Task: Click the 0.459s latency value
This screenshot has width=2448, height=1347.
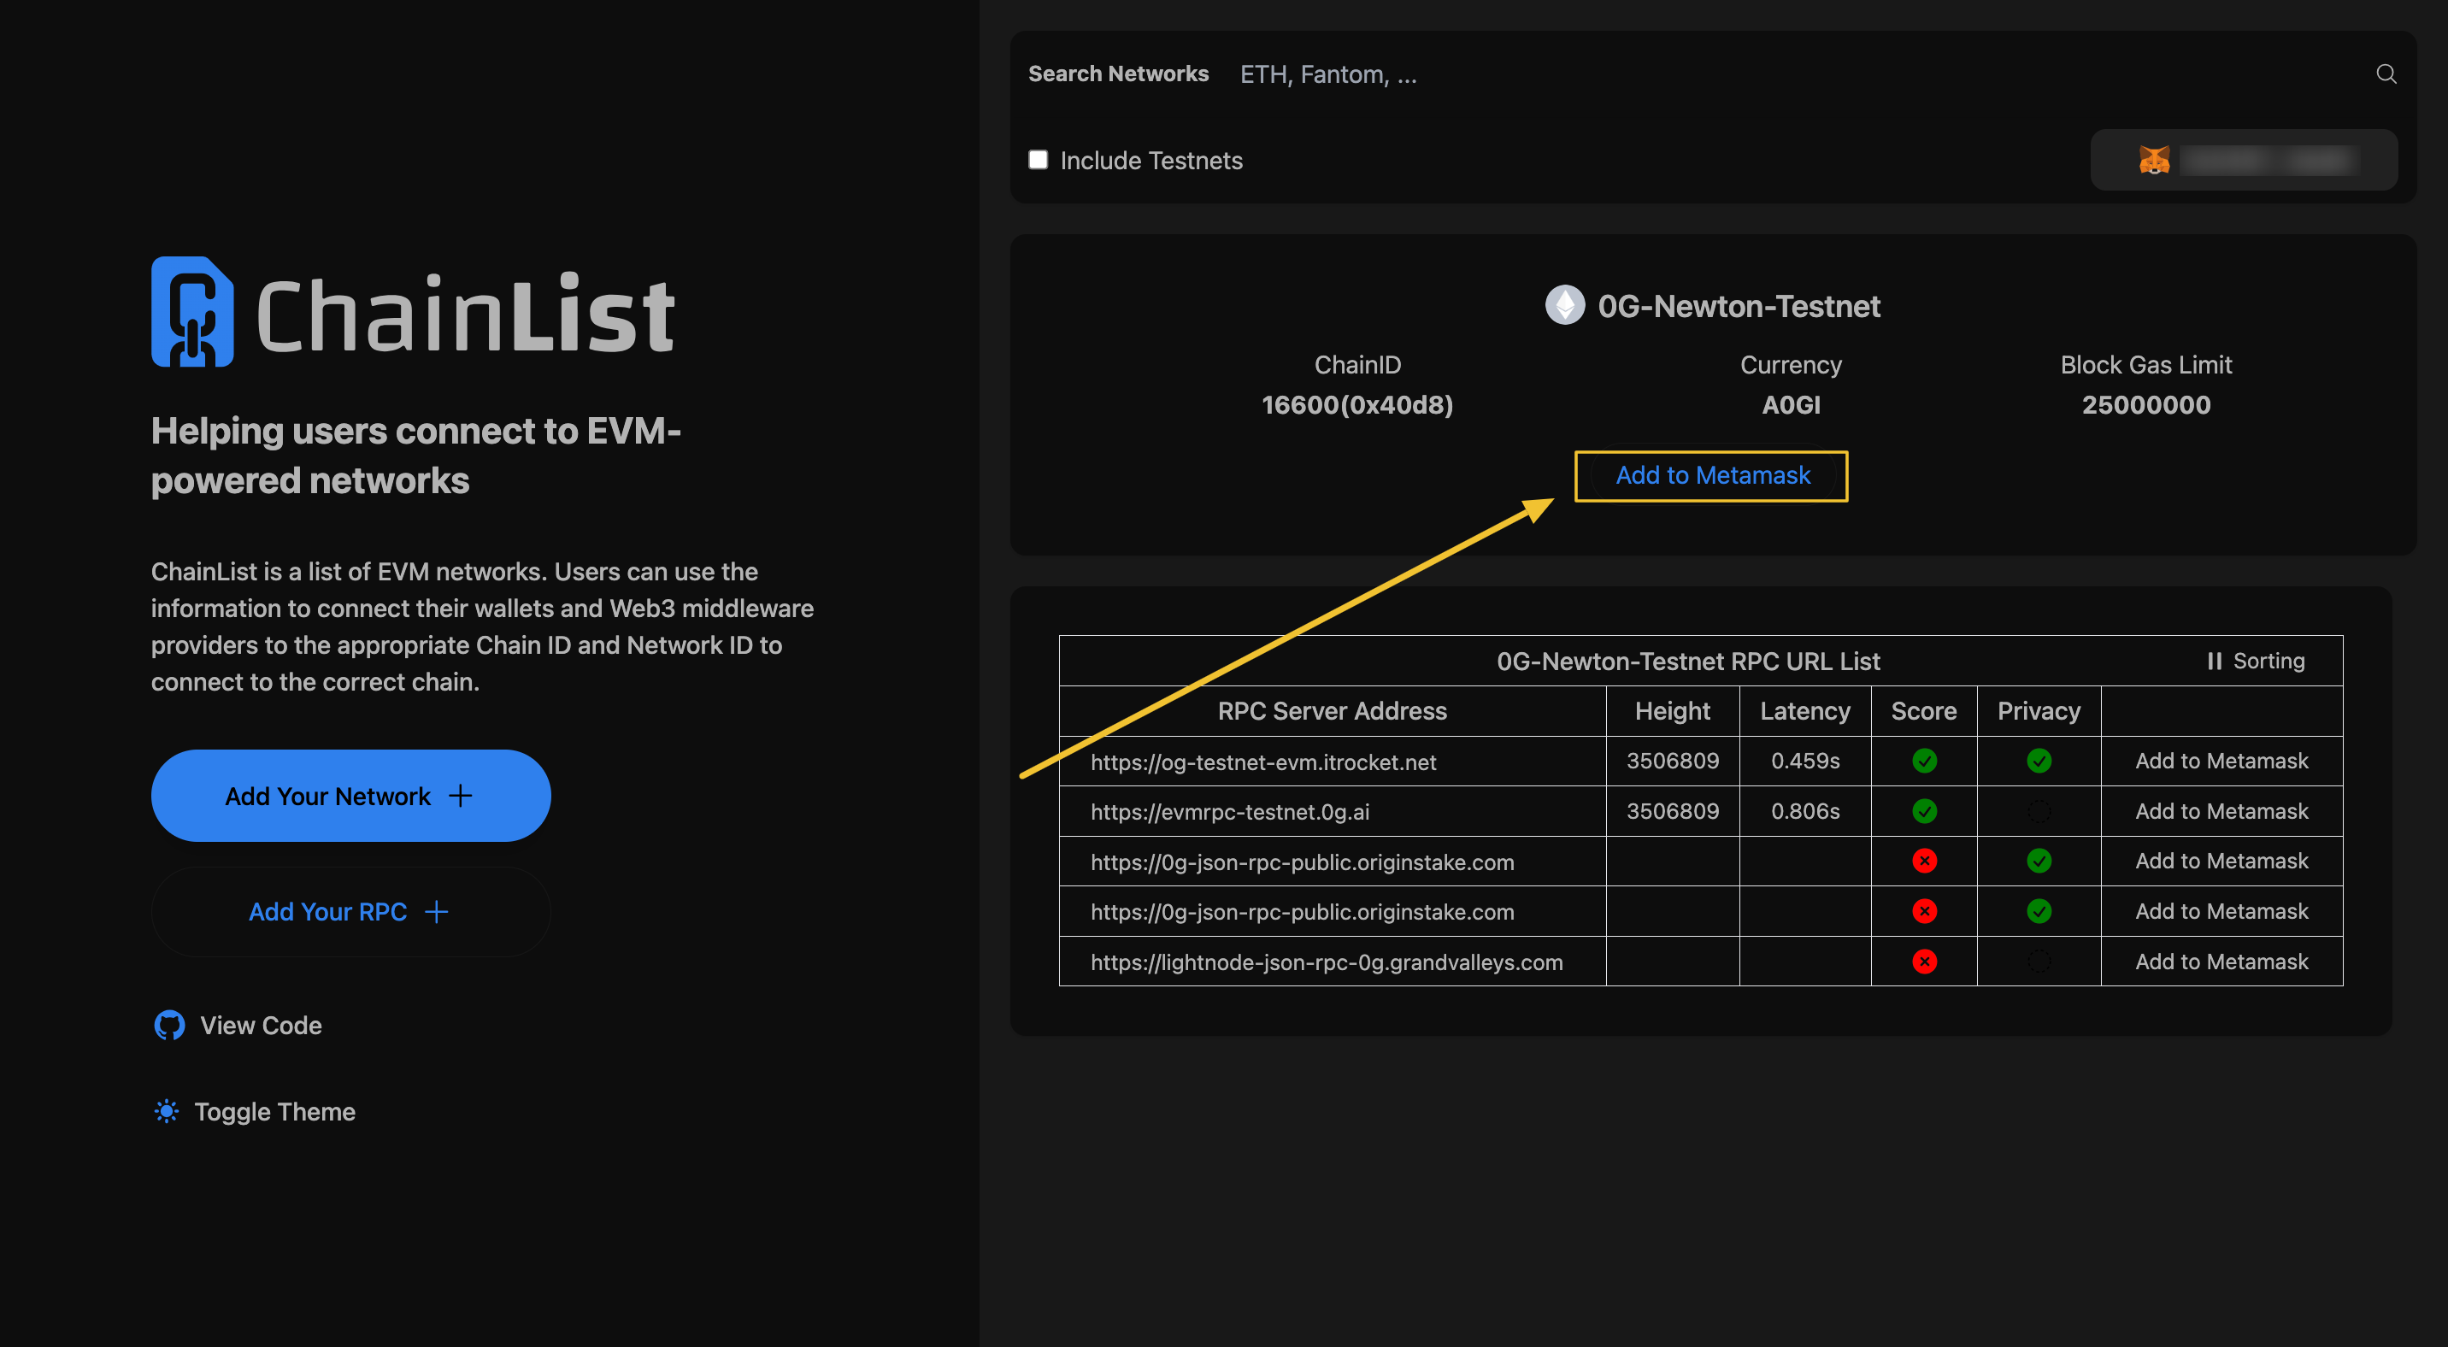Action: [x=1804, y=761]
